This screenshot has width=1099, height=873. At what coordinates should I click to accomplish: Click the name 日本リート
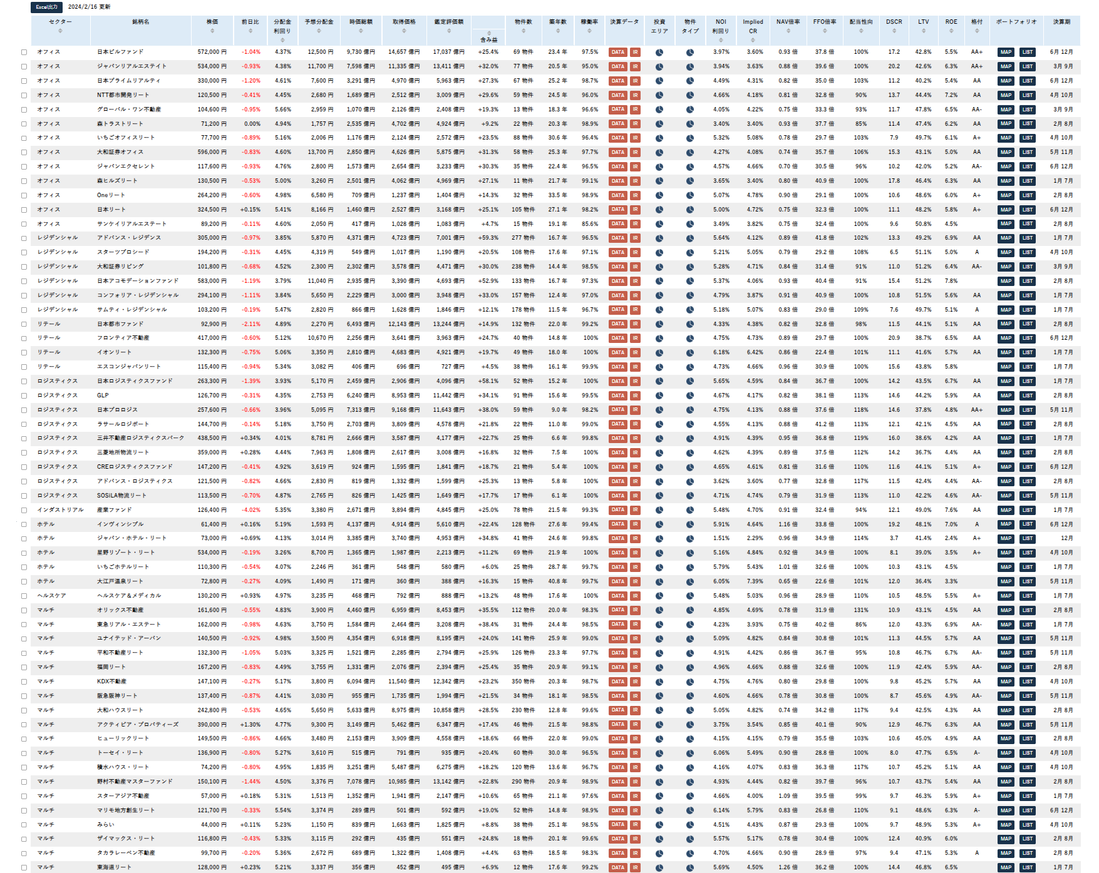coord(111,210)
